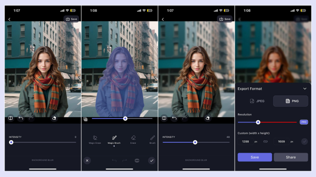Tap Background Blur label on intensity 0 screen
The height and width of the screenshot is (177, 316).
point(42,160)
